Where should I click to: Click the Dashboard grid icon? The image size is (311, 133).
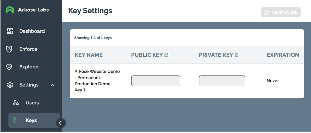point(10,31)
